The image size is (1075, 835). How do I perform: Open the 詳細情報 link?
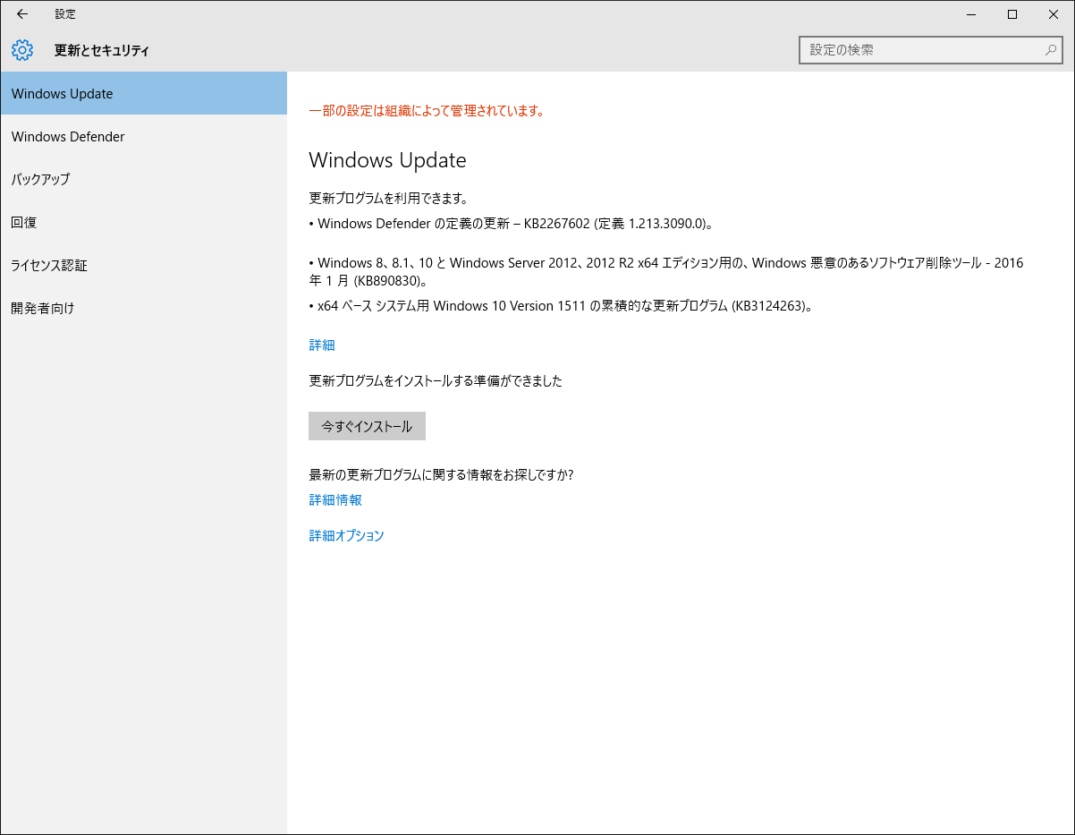[335, 500]
